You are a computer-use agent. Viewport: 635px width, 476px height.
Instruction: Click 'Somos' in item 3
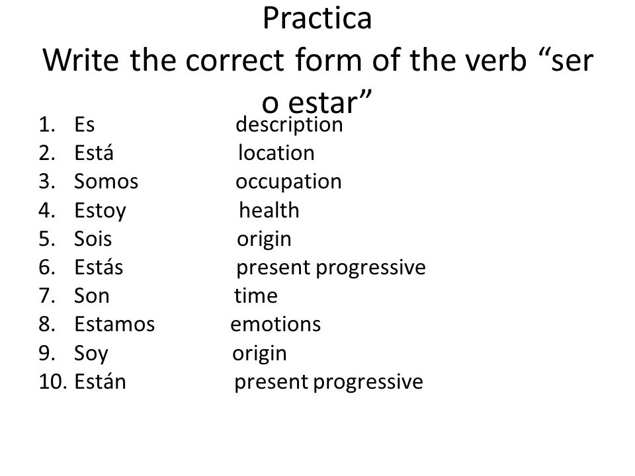[x=106, y=181]
